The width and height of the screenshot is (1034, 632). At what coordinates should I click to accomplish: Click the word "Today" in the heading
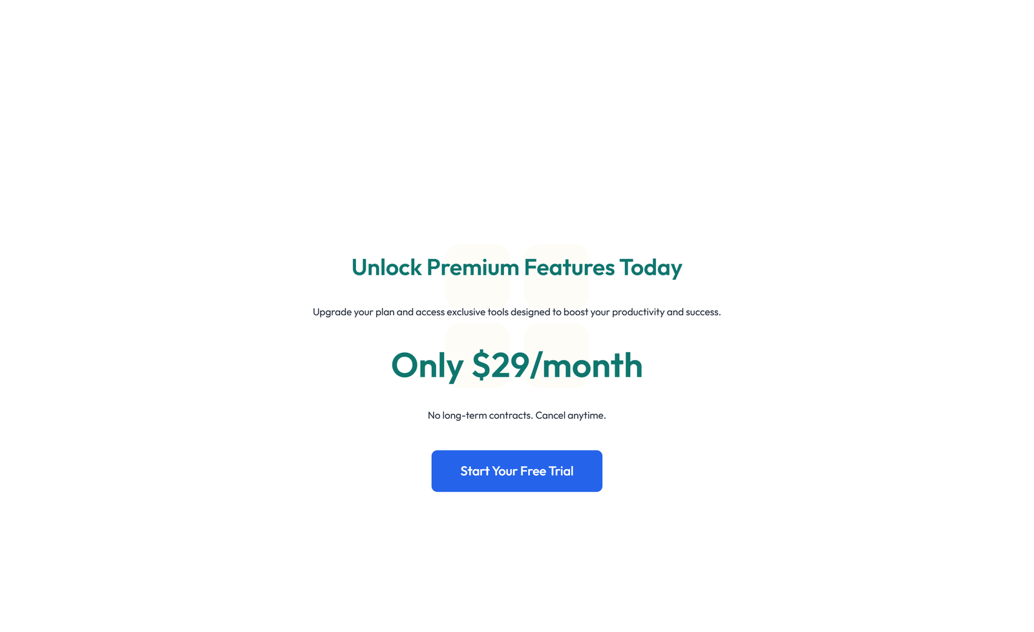coord(650,268)
